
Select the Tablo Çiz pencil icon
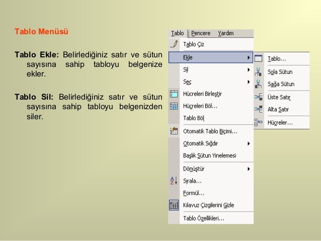174,44
